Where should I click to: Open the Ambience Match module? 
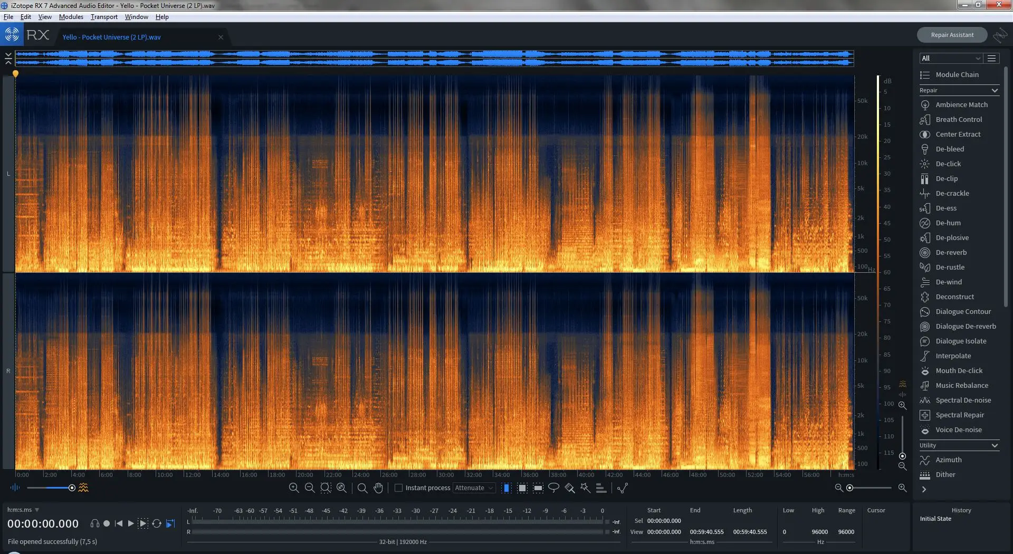coord(959,104)
